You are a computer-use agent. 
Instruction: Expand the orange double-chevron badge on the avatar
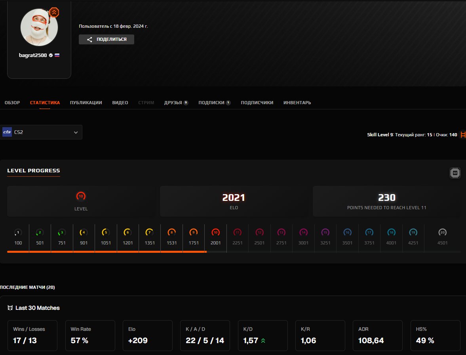tap(53, 13)
